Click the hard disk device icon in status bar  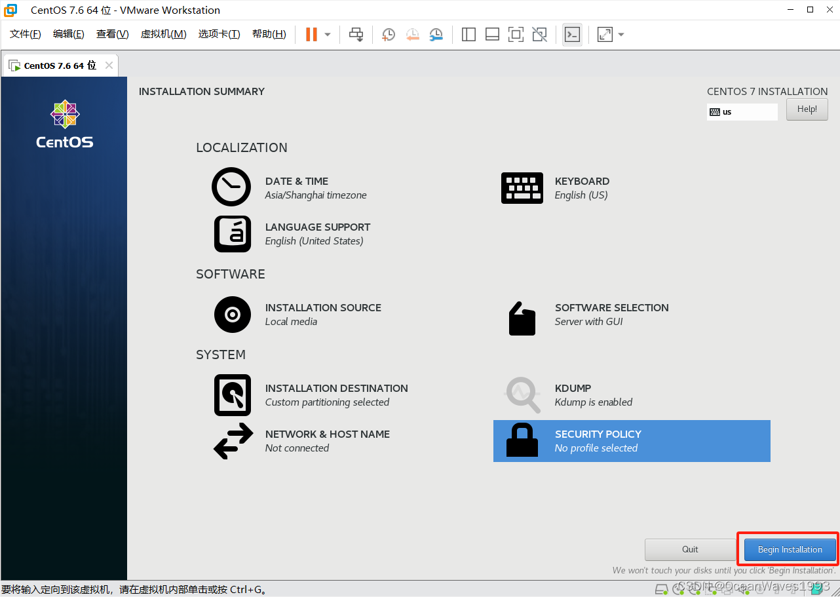(x=662, y=589)
